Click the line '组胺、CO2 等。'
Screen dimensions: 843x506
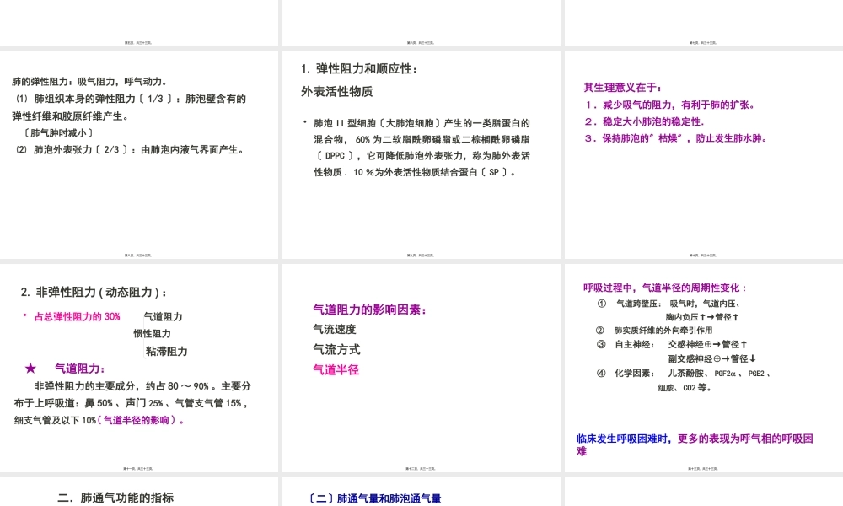685,388
